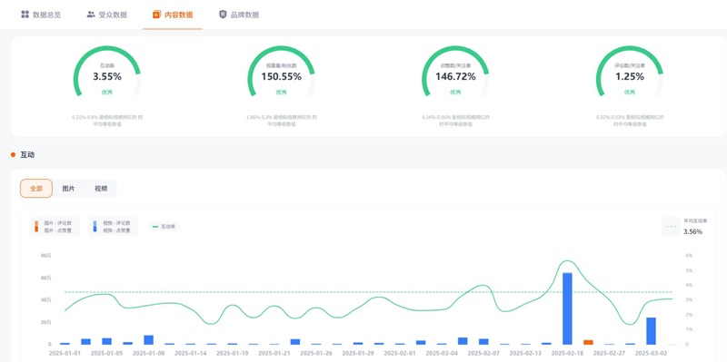
Task: Toggle the 互动率 series in legend
Action: [164, 227]
